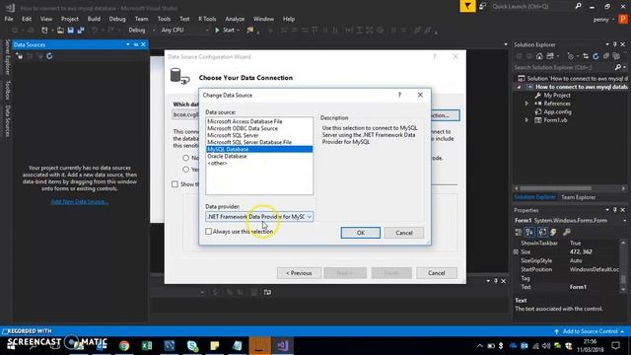
Task: Open Sticky Notes from the taskbar
Action: (x=215, y=346)
